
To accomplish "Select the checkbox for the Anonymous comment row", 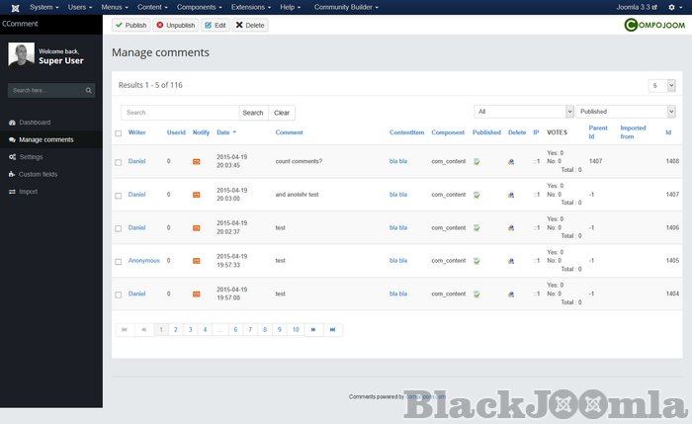I will pyautogui.click(x=119, y=261).
